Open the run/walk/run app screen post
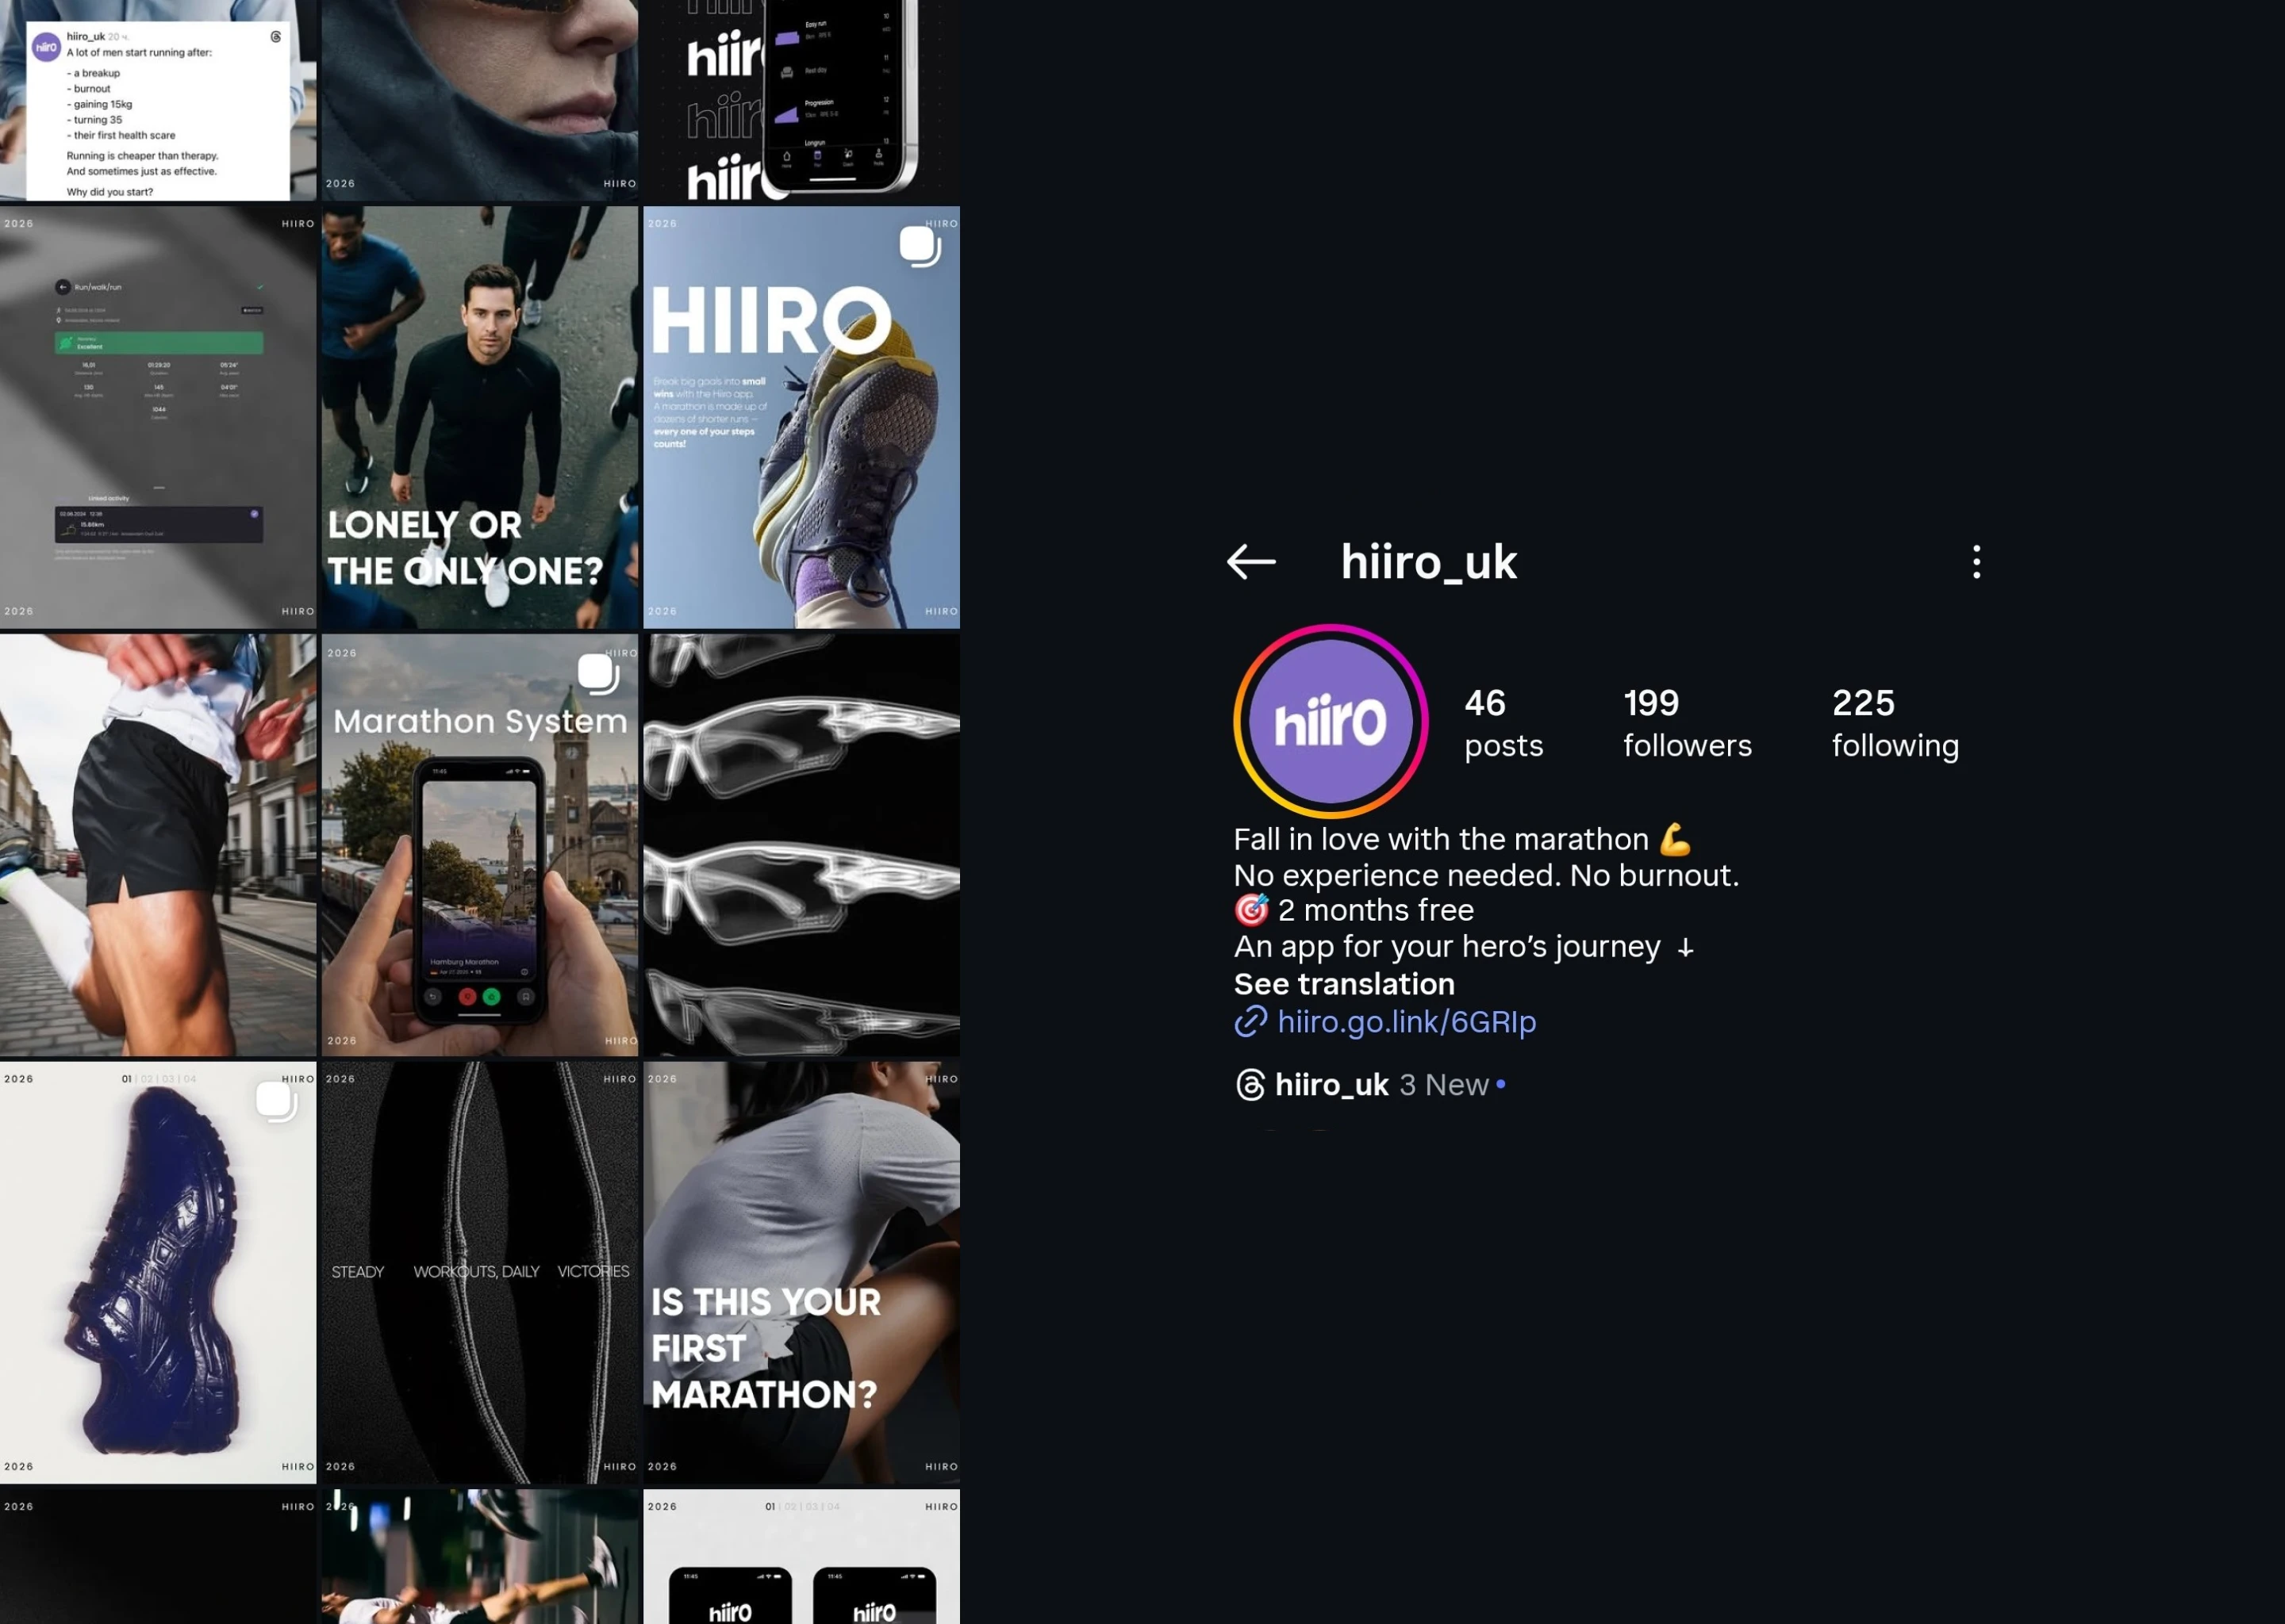The height and width of the screenshot is (1624, 2285). coord(158,417)
